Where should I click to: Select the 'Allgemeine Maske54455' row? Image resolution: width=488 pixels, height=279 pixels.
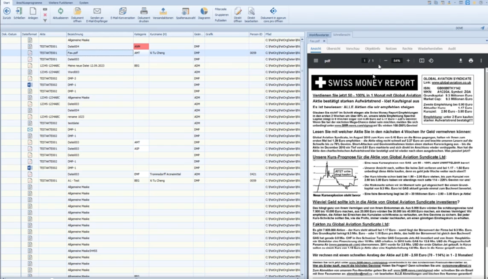pyautogui.click(x=151, y=251)
